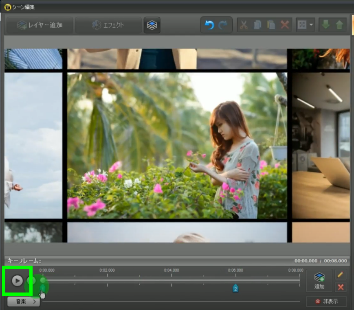Expand the 音楽 (Music) track
This screenshot has width=354, height=310.
click(x=23, y=302)
